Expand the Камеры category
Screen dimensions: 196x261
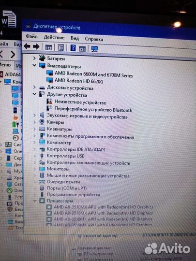(34, 122)
